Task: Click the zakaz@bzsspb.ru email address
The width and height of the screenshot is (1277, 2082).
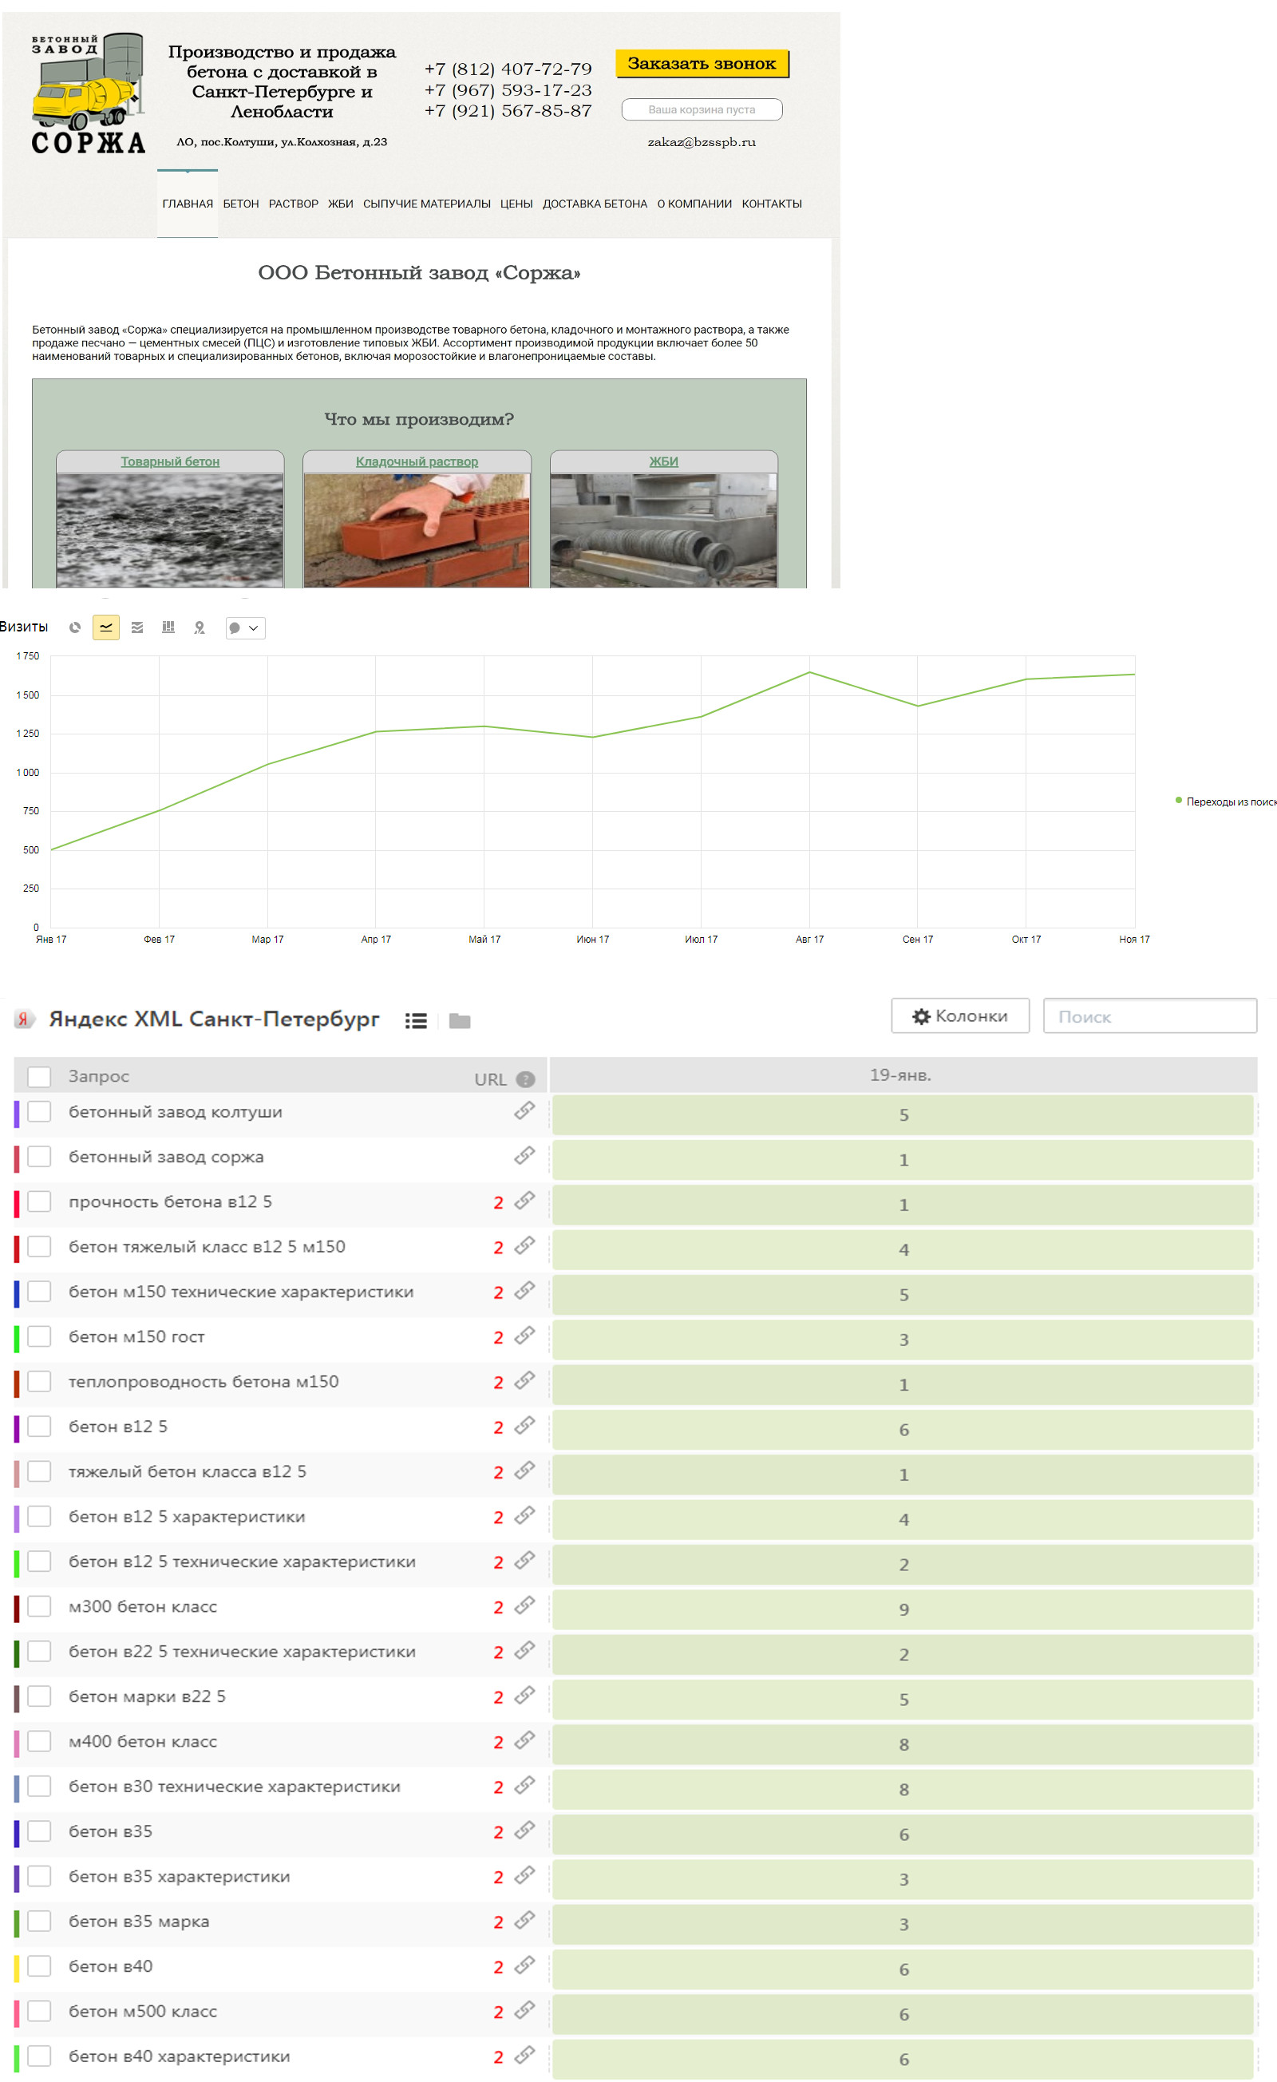Action: tap(702, 142)
